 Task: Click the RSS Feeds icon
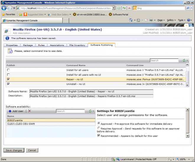click(138, 20)
